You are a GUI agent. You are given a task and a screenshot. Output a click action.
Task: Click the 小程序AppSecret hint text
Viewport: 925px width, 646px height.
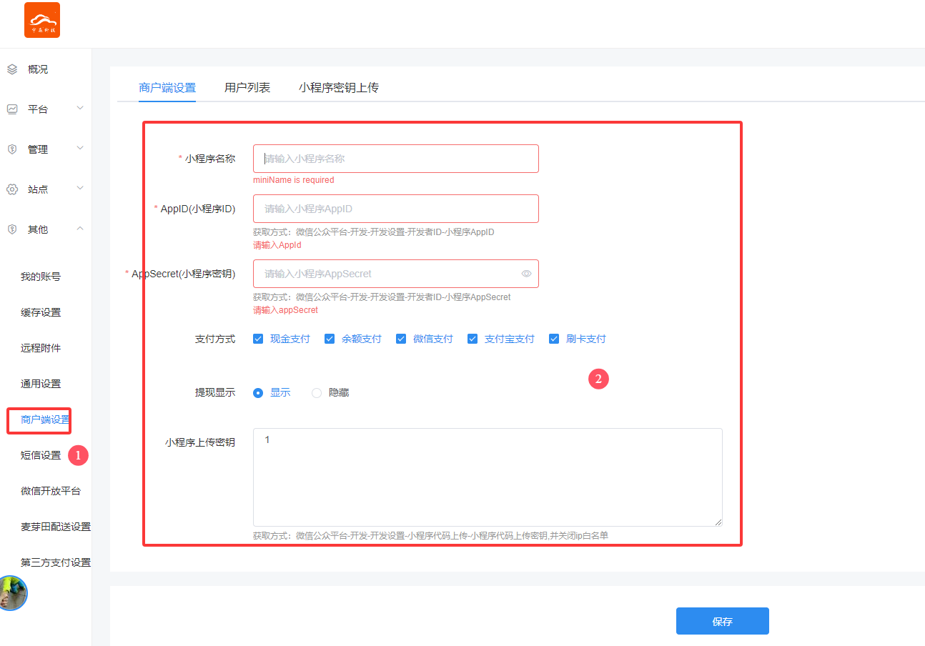tap(382, 297)
